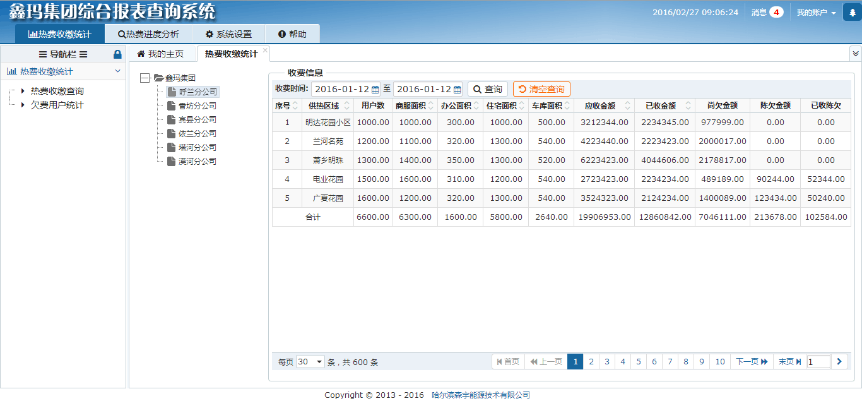
Task: Click the 导航栏 header title
Action: pyautogui.click(x=63, y=54)
